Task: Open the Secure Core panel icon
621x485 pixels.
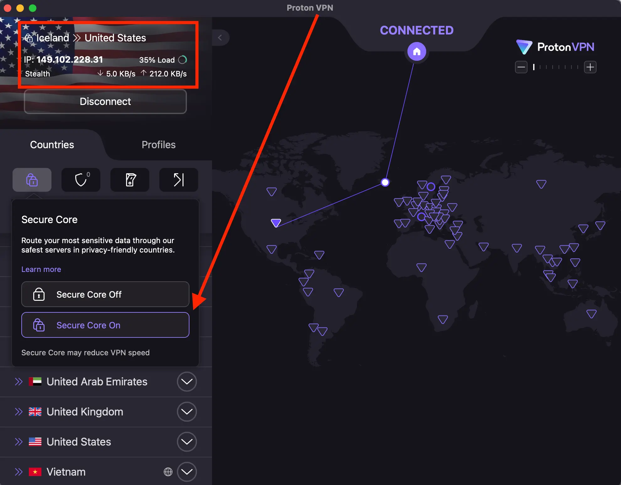Action: [x=31, y=180]
